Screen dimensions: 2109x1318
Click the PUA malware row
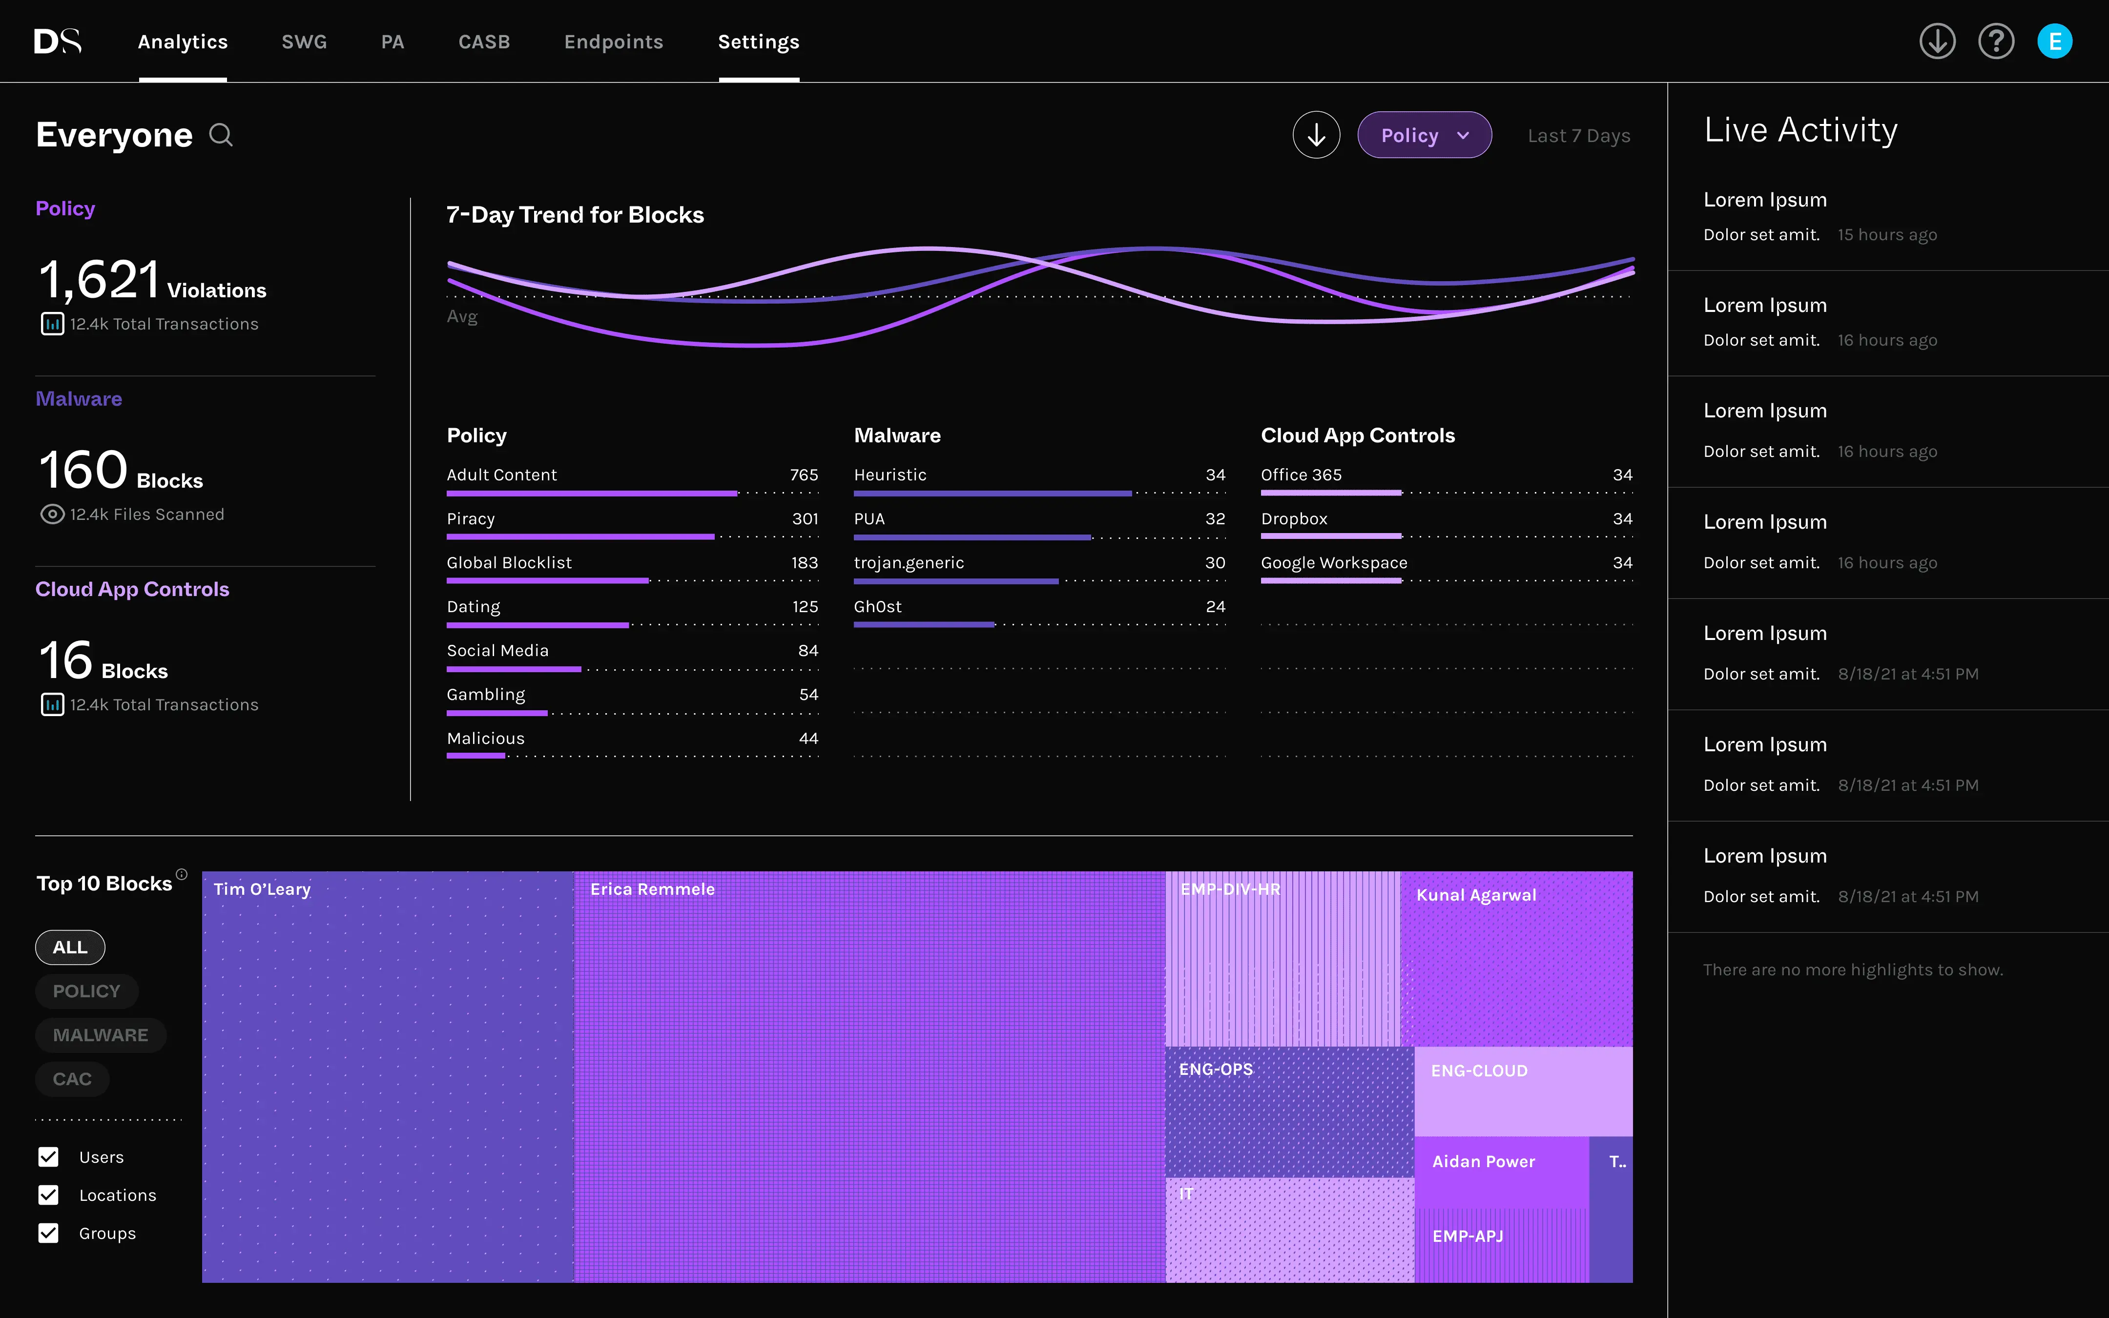(x=1040, y=526)
